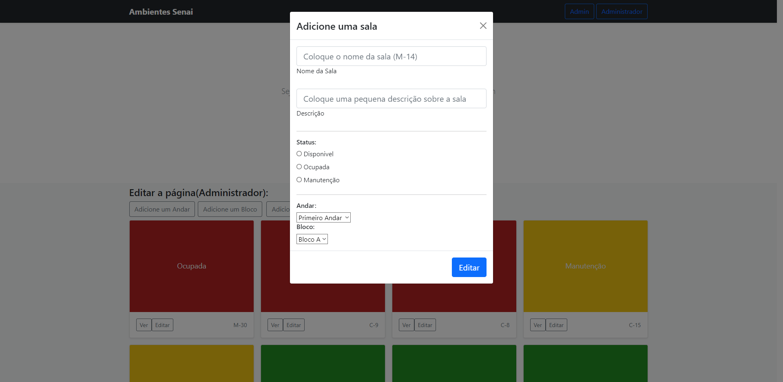Click the yellow Manutenção room tile
The height and width of the screenshot is (382, 783).
(x=585, y=266)
